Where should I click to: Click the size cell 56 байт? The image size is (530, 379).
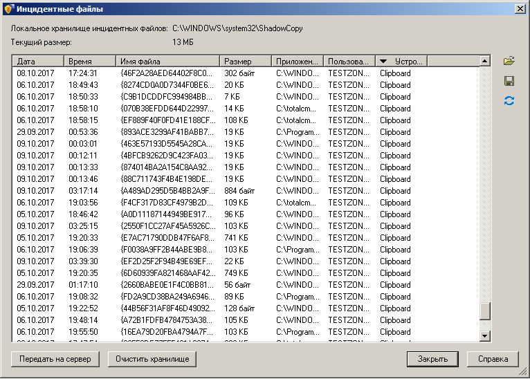pos(237,285)
